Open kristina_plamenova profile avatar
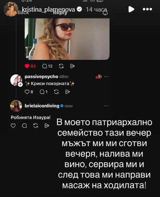 (11, 9)
